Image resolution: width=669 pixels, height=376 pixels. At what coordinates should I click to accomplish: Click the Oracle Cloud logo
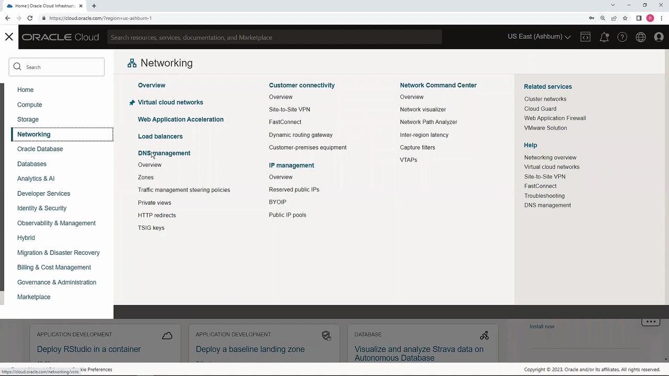click(x=60, y=37)
